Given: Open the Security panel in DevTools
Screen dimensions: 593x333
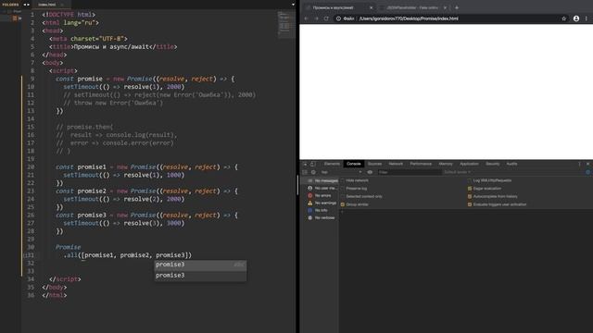Looking at the screenshot, I should (x=492, y=164).
